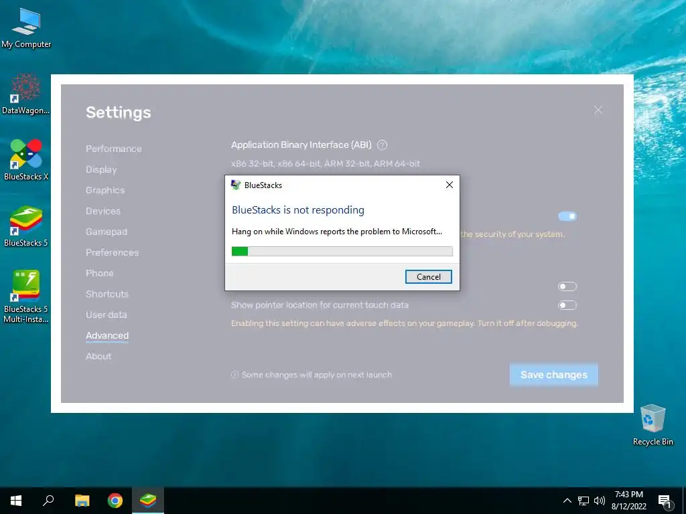Toggle the enabled switch beside the security warning
Viewport: 686px width, 514px height.
click(x=567, y=216)
